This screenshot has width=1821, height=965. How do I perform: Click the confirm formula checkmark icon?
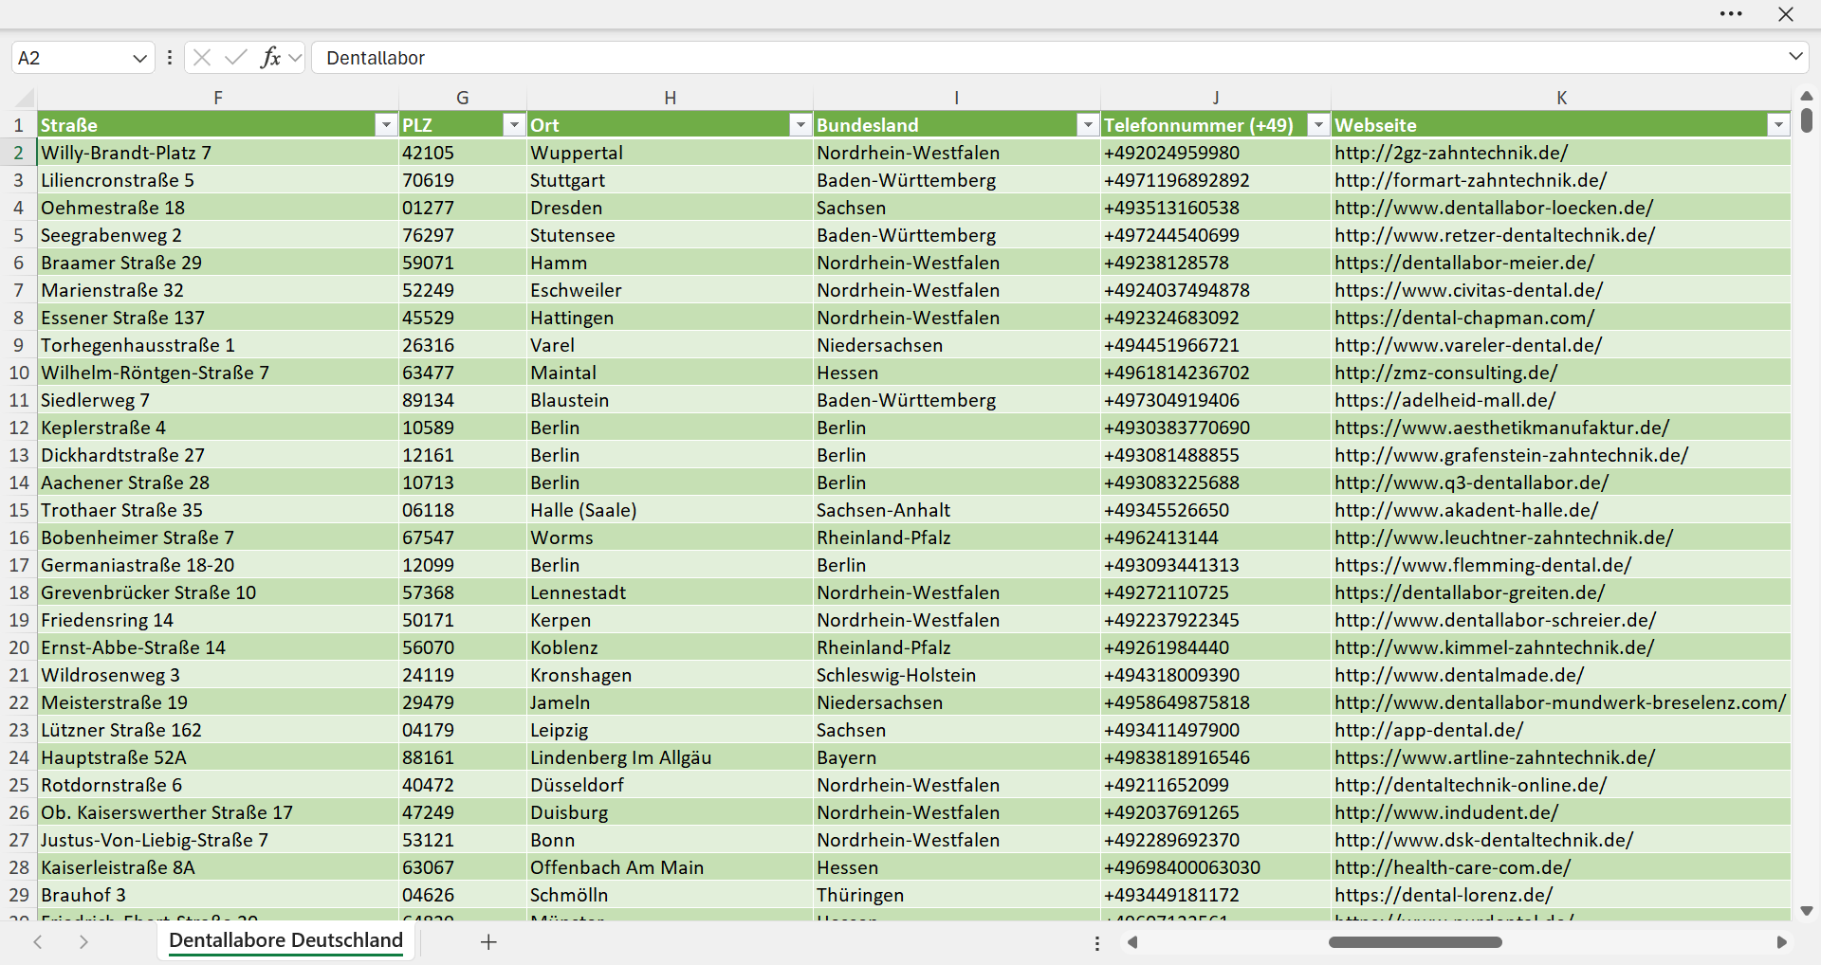point(236,58)
